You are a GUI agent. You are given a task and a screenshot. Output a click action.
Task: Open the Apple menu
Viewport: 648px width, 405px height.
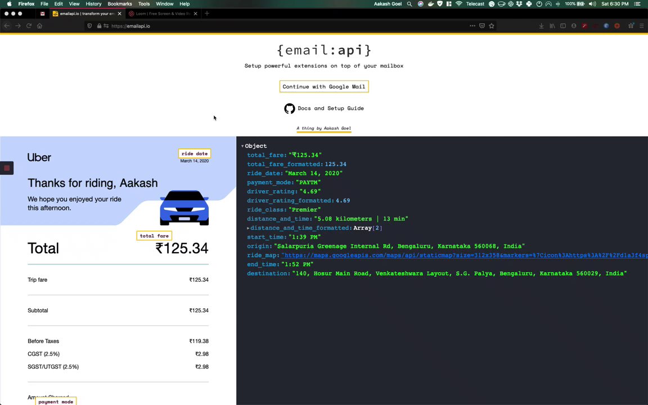[x=9, y=4]
